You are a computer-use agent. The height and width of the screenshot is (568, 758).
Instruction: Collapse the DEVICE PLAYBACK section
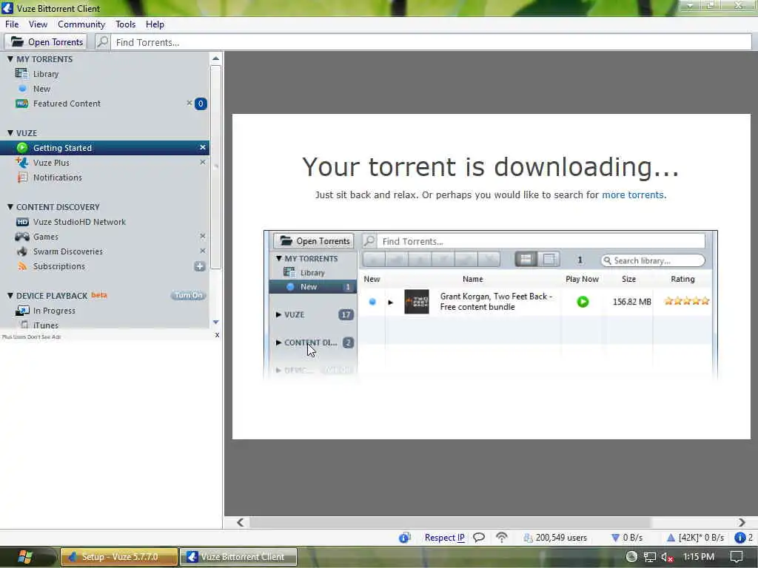tap(10, 295)
